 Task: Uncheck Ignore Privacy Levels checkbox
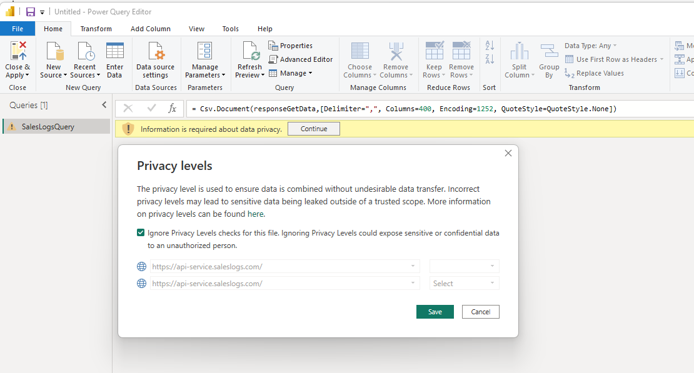(x=141, y=233)
